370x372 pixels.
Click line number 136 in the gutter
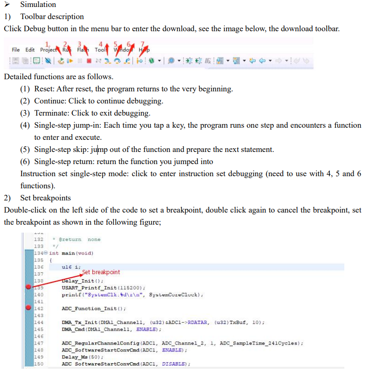click(x=38, y=267)
